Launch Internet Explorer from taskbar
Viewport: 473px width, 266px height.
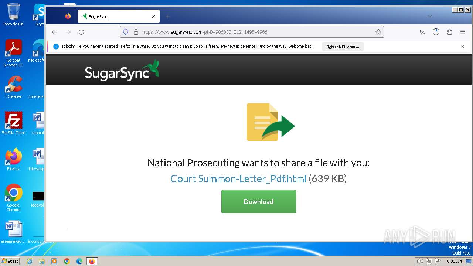tap(29, 261)
